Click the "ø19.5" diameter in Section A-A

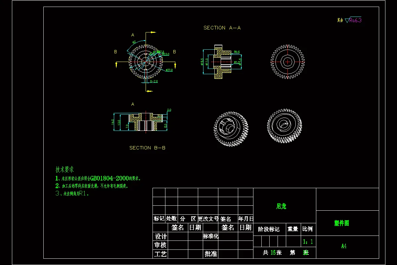(202, 62)
